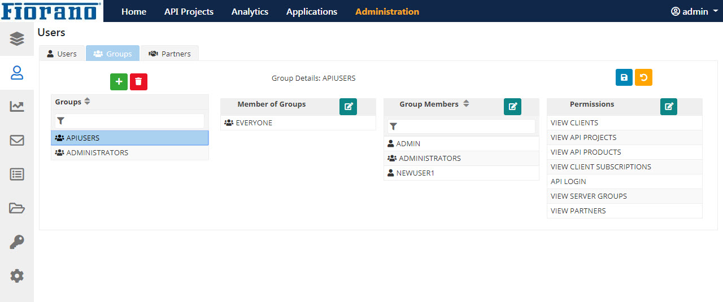Save group changes with the blue disk icon
The image size is (723, 302).
(x=624, y=77)
